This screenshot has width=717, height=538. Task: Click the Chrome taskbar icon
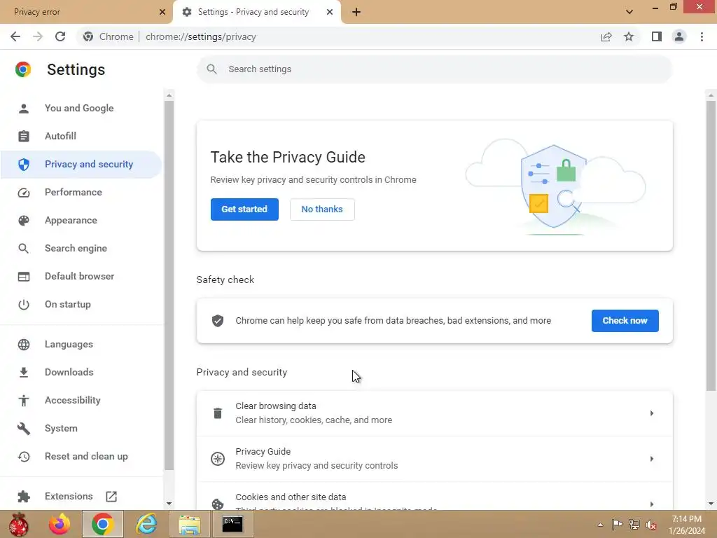tap(102, 524)
